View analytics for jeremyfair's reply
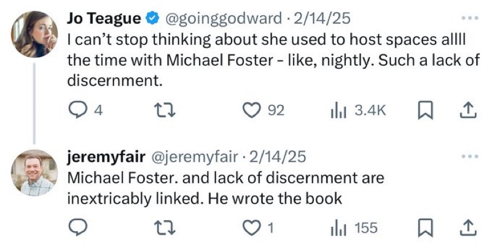The image size is (492, 252). click(337, 228)
